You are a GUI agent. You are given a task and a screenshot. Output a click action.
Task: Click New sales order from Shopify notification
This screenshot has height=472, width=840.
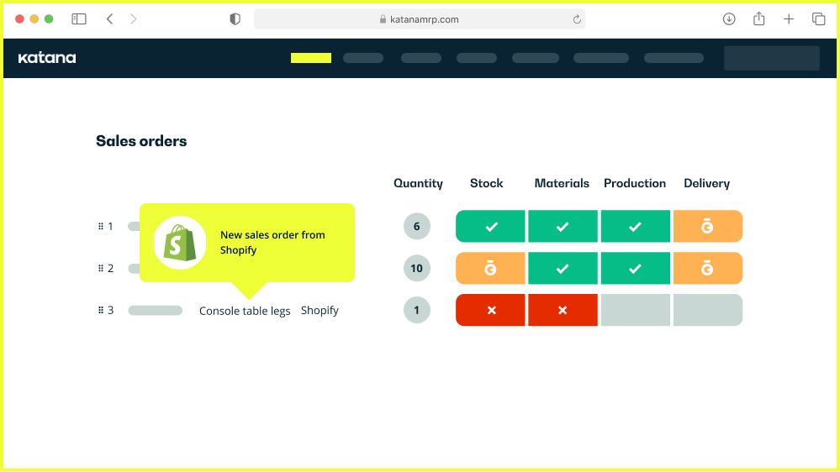[x=247, y=243]
